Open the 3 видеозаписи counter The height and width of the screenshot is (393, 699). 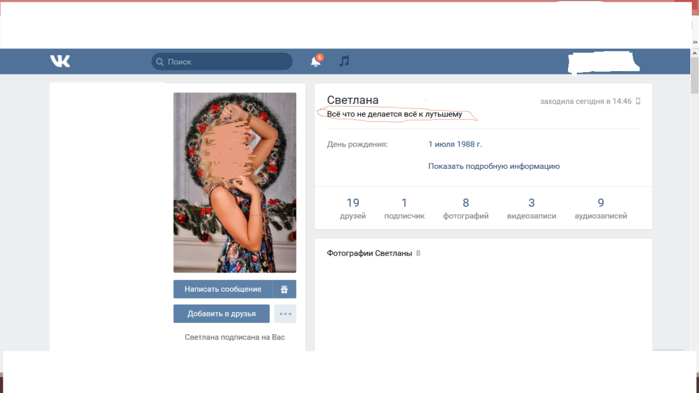click(x=531, y=208)
